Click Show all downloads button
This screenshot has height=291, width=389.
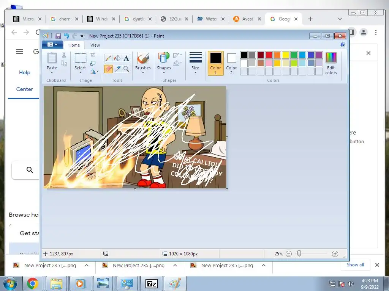click(x=355, y=265)
